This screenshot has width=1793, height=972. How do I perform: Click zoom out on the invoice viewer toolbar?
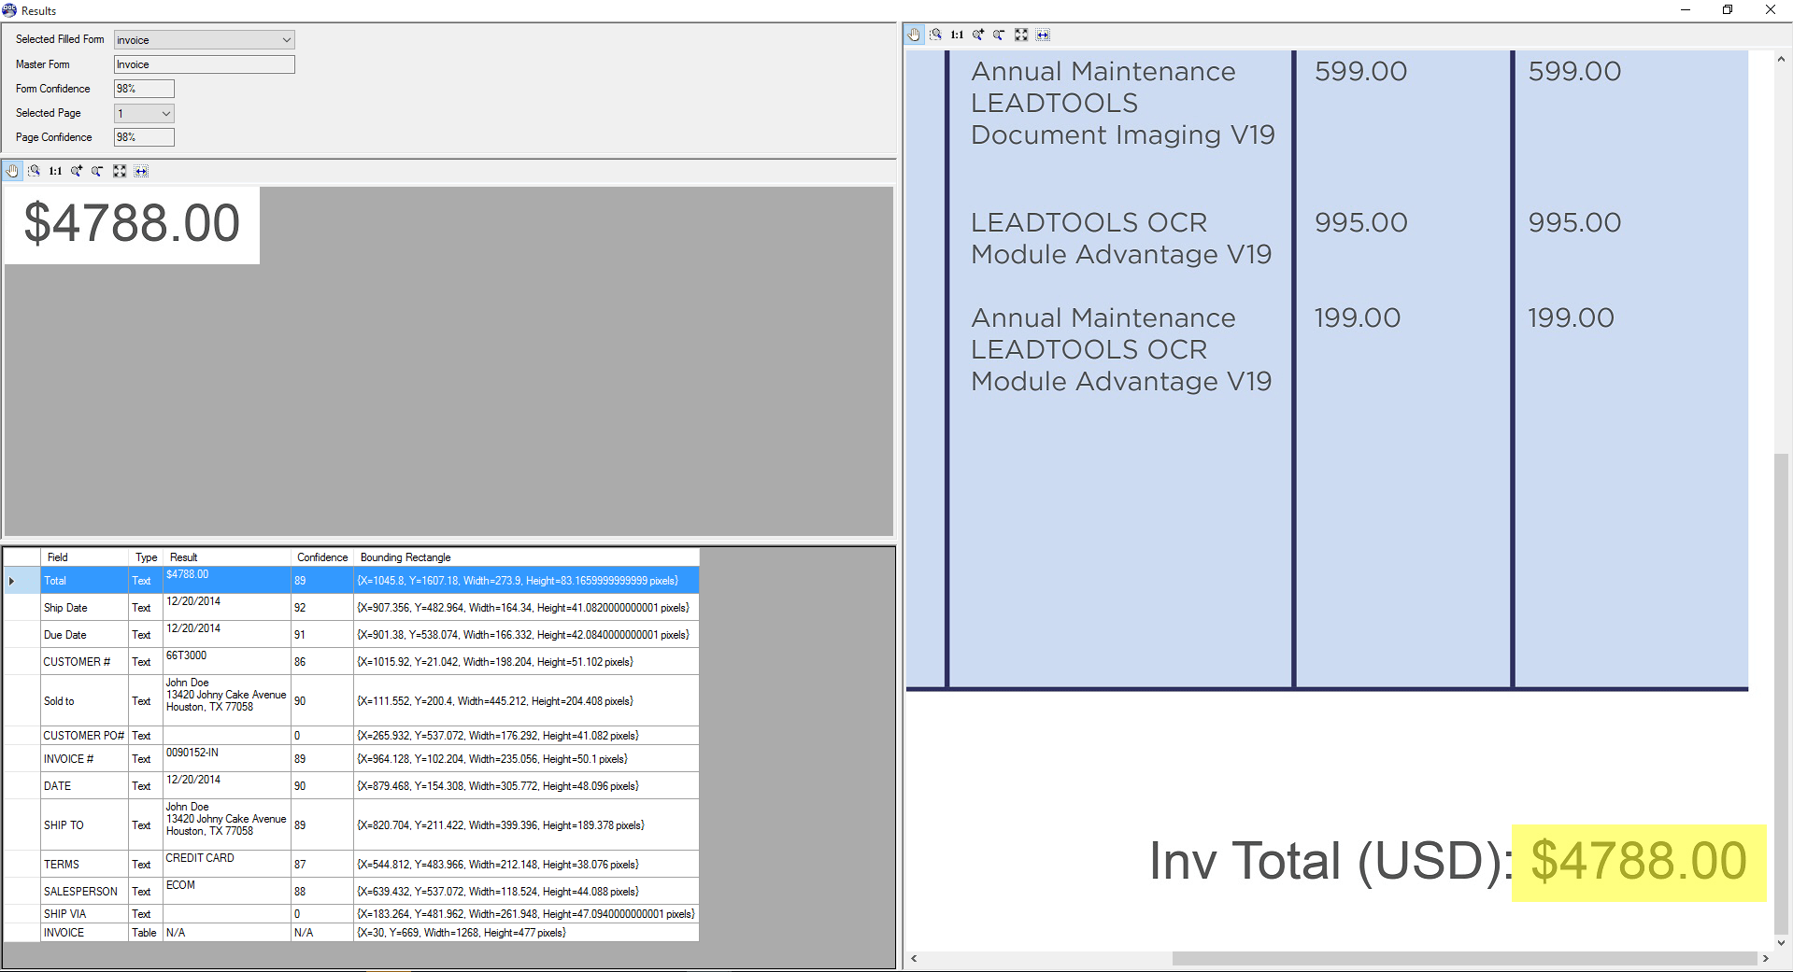click(999, 35)
